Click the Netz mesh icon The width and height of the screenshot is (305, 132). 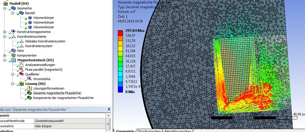(x=13, y=51)
